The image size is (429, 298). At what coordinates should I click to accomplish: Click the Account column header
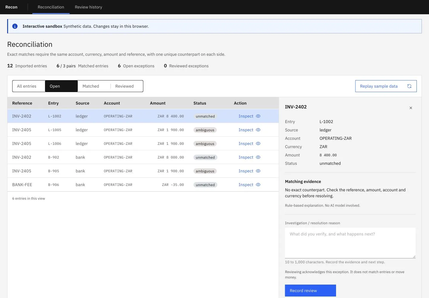[x=112, y=103]
